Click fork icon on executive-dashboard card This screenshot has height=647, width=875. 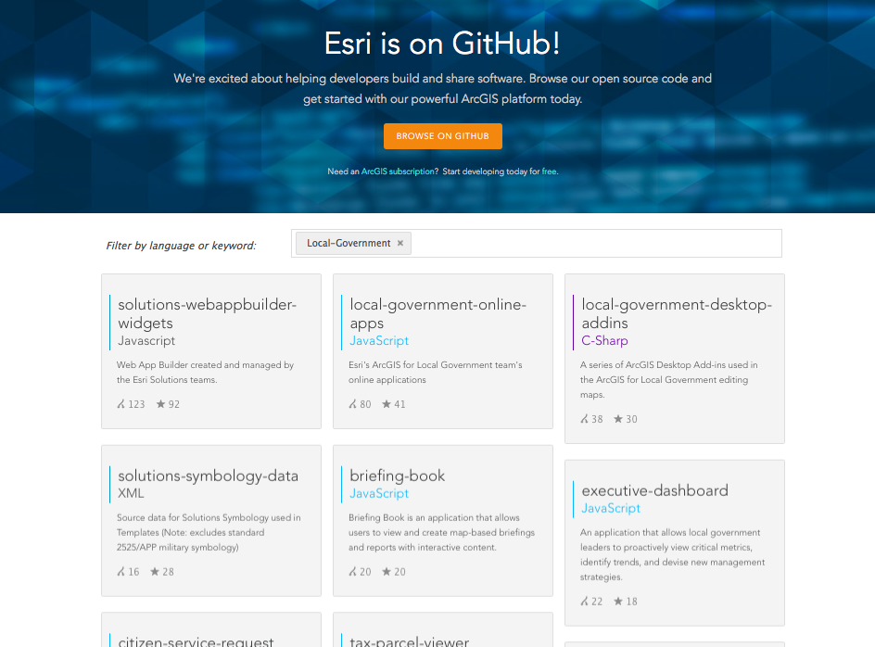point(584,602)
